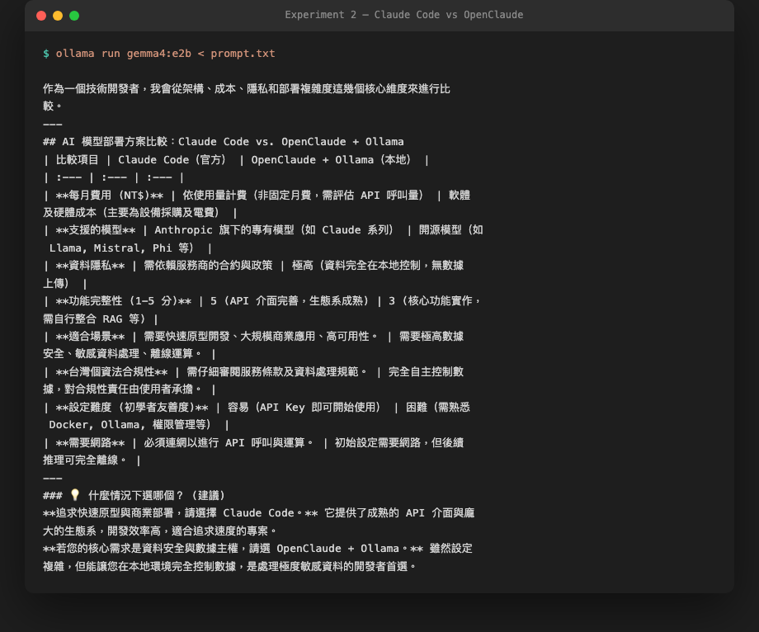759x632 pixels.
Task: Maximize the window using the green button
Action: click(74, 16)
